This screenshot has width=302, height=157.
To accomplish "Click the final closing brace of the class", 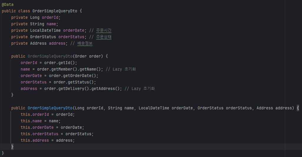I will (3, 153).
